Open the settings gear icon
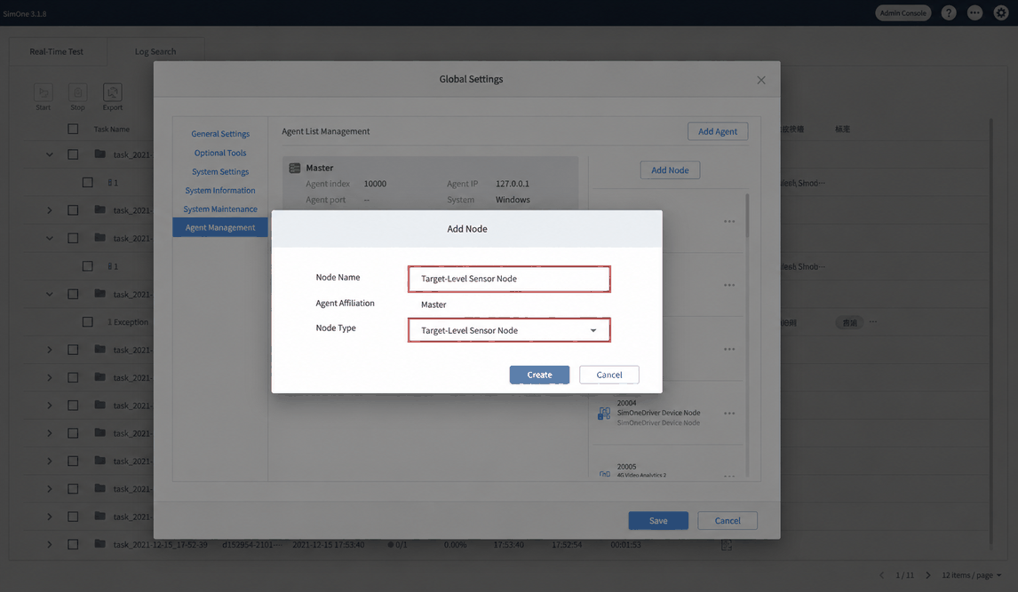 pos(1001,13)
